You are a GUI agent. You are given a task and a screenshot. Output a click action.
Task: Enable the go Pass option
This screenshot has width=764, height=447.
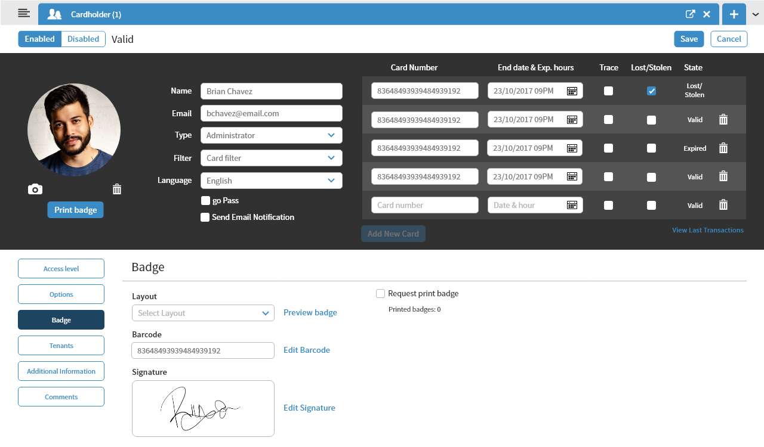click(205, 201)
